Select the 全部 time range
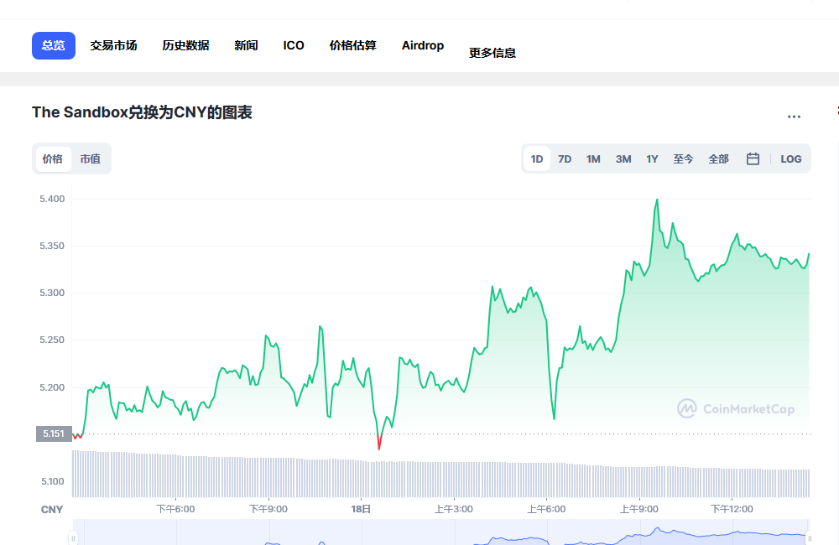 719,158
